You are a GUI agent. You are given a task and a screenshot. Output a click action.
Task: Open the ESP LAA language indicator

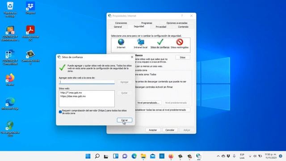tap(242, 156)
